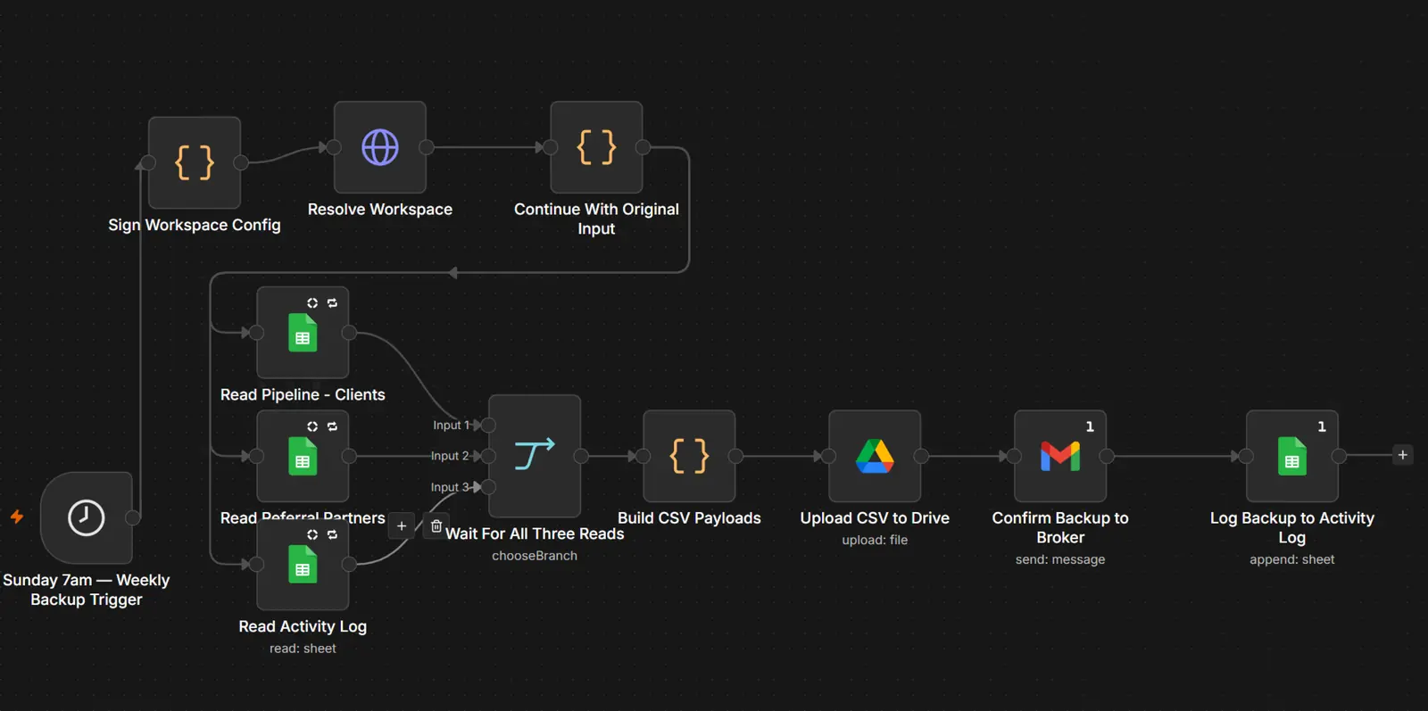The image size is (1428, 711).
Task: Click the Input 2 connector of the merge node
Action: click(488, 456)
